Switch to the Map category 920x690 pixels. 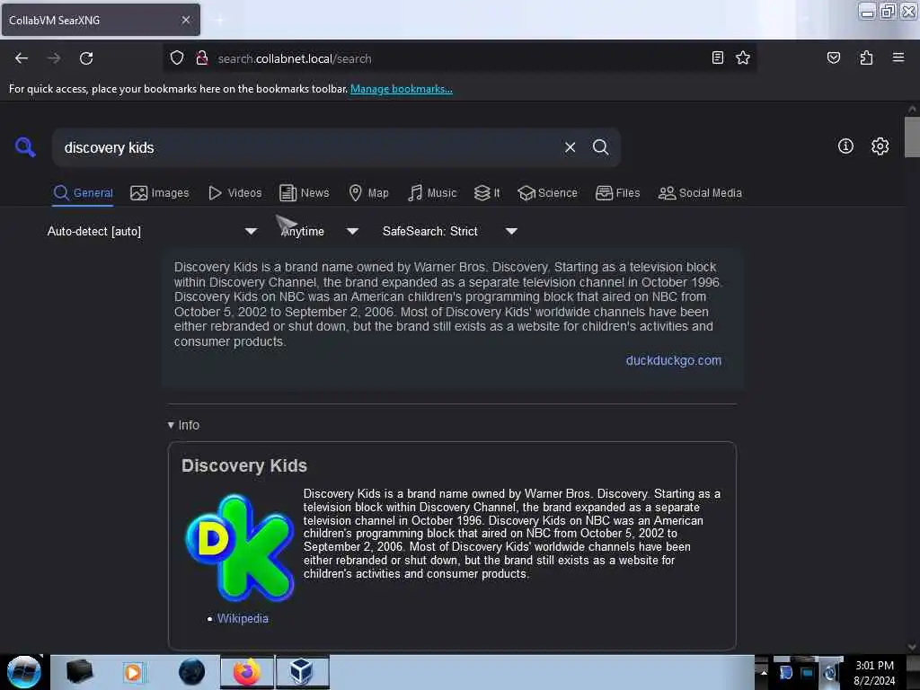pos(368,193)
